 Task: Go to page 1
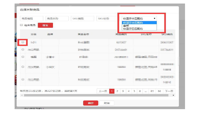(112, 91)
